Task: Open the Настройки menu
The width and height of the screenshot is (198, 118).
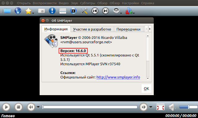Action: (x=130, y=3)
